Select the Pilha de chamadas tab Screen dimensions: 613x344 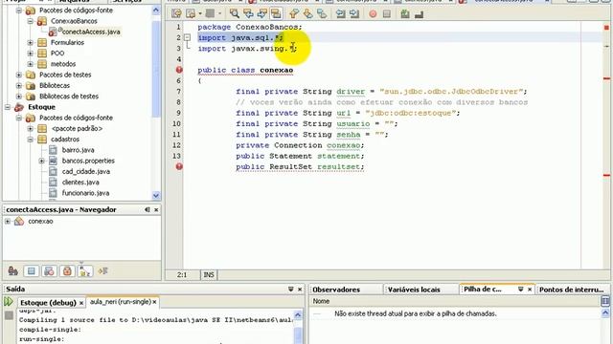(x=483, y=289)
